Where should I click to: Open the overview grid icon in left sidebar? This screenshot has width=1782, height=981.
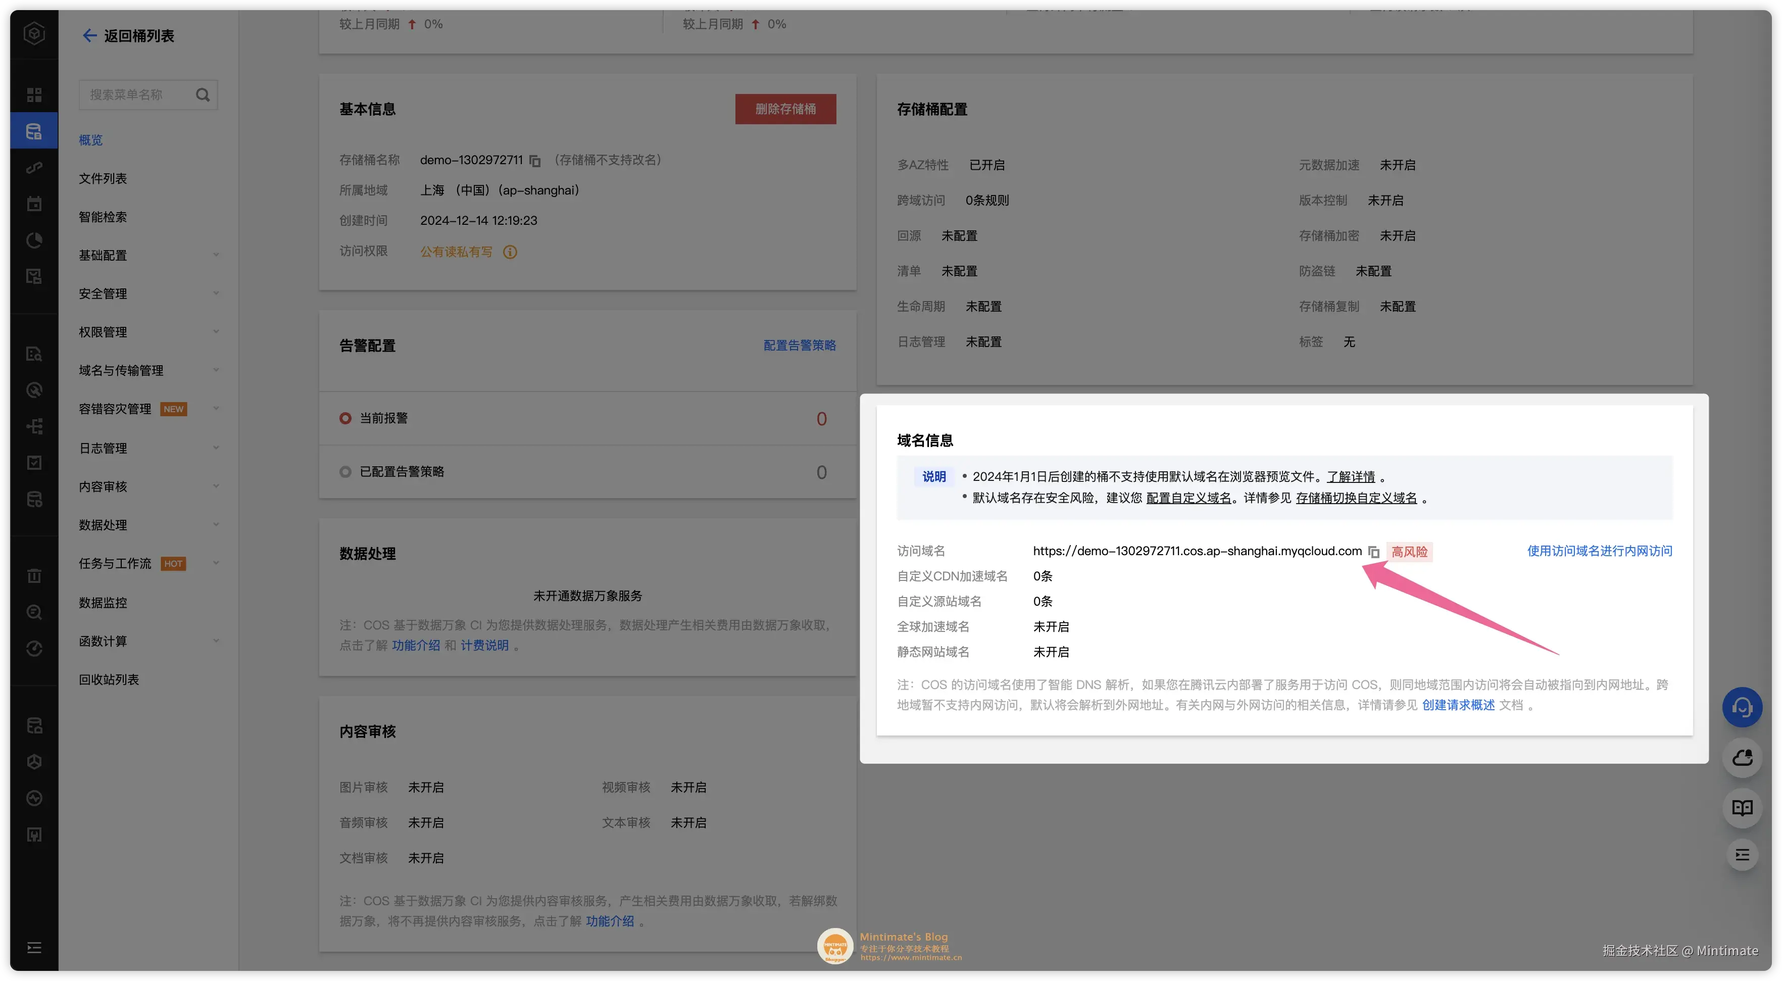click(x=34, y=94)
